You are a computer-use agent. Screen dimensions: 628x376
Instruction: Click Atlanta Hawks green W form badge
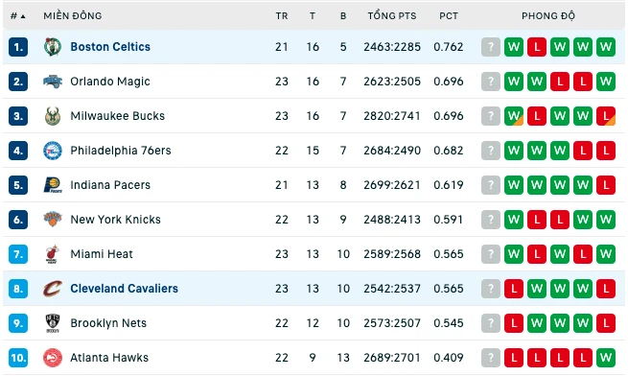(x=606, y=358)
